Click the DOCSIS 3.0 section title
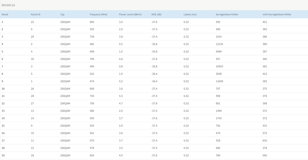The height and width of the screenshot is (160, 308). tap(8, 5)
